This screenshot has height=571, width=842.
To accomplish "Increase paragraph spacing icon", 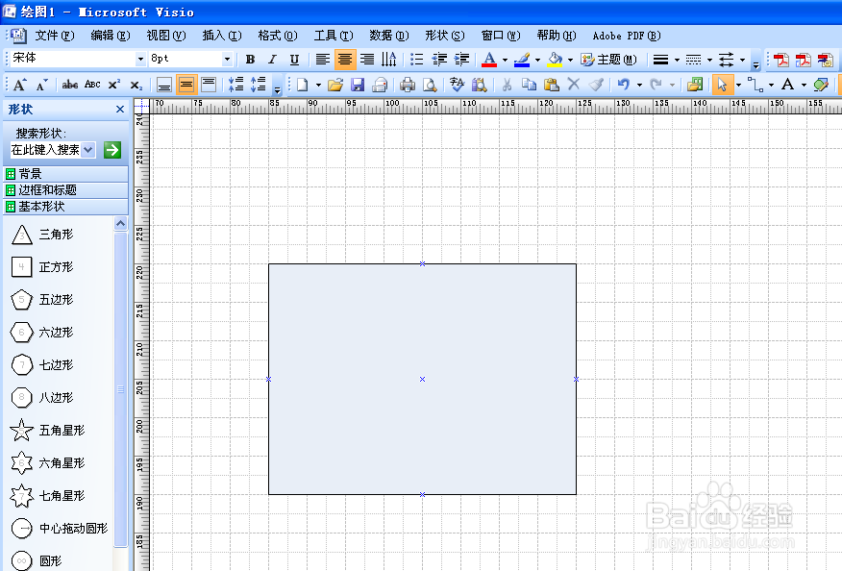I will click(259, 85).
